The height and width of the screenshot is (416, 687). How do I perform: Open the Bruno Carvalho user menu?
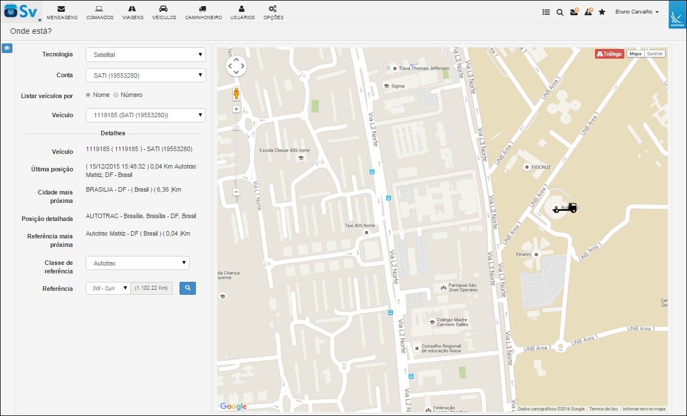click(637, 12)
